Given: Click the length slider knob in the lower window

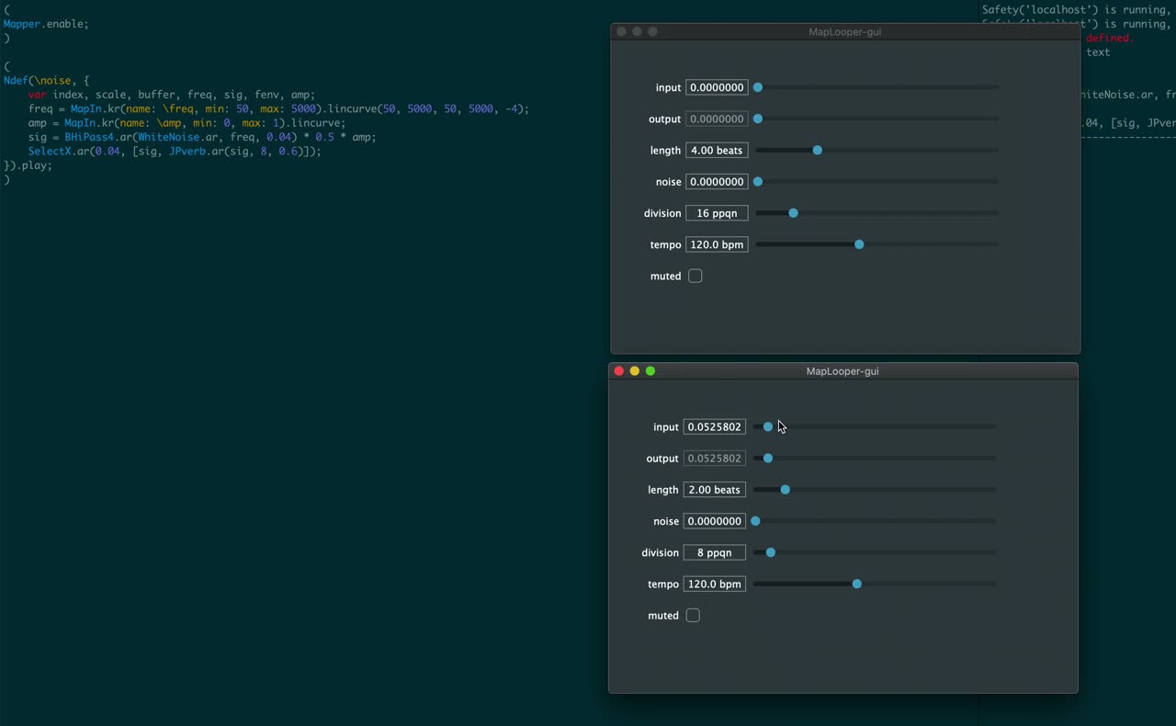Looking at the screenshot, I should [x=785, y=490].
